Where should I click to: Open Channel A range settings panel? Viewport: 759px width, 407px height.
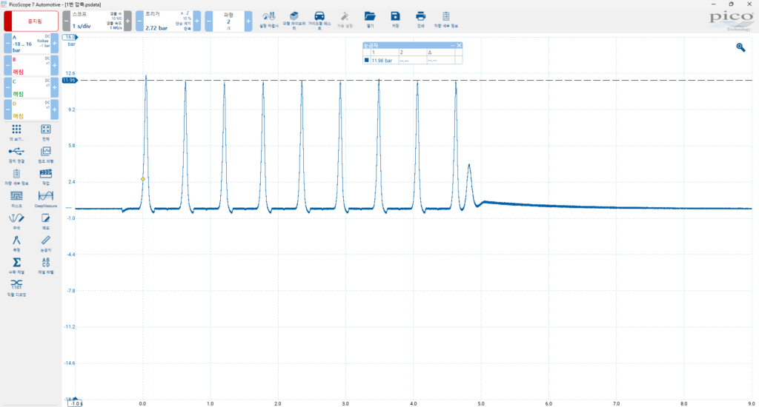click(x=27, y=44)
